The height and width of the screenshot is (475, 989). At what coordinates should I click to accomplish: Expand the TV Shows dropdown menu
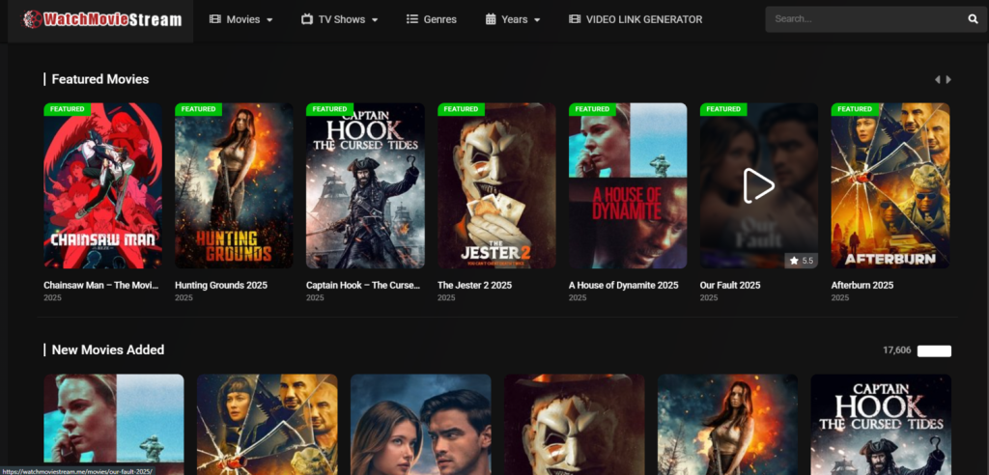point(340,19)
